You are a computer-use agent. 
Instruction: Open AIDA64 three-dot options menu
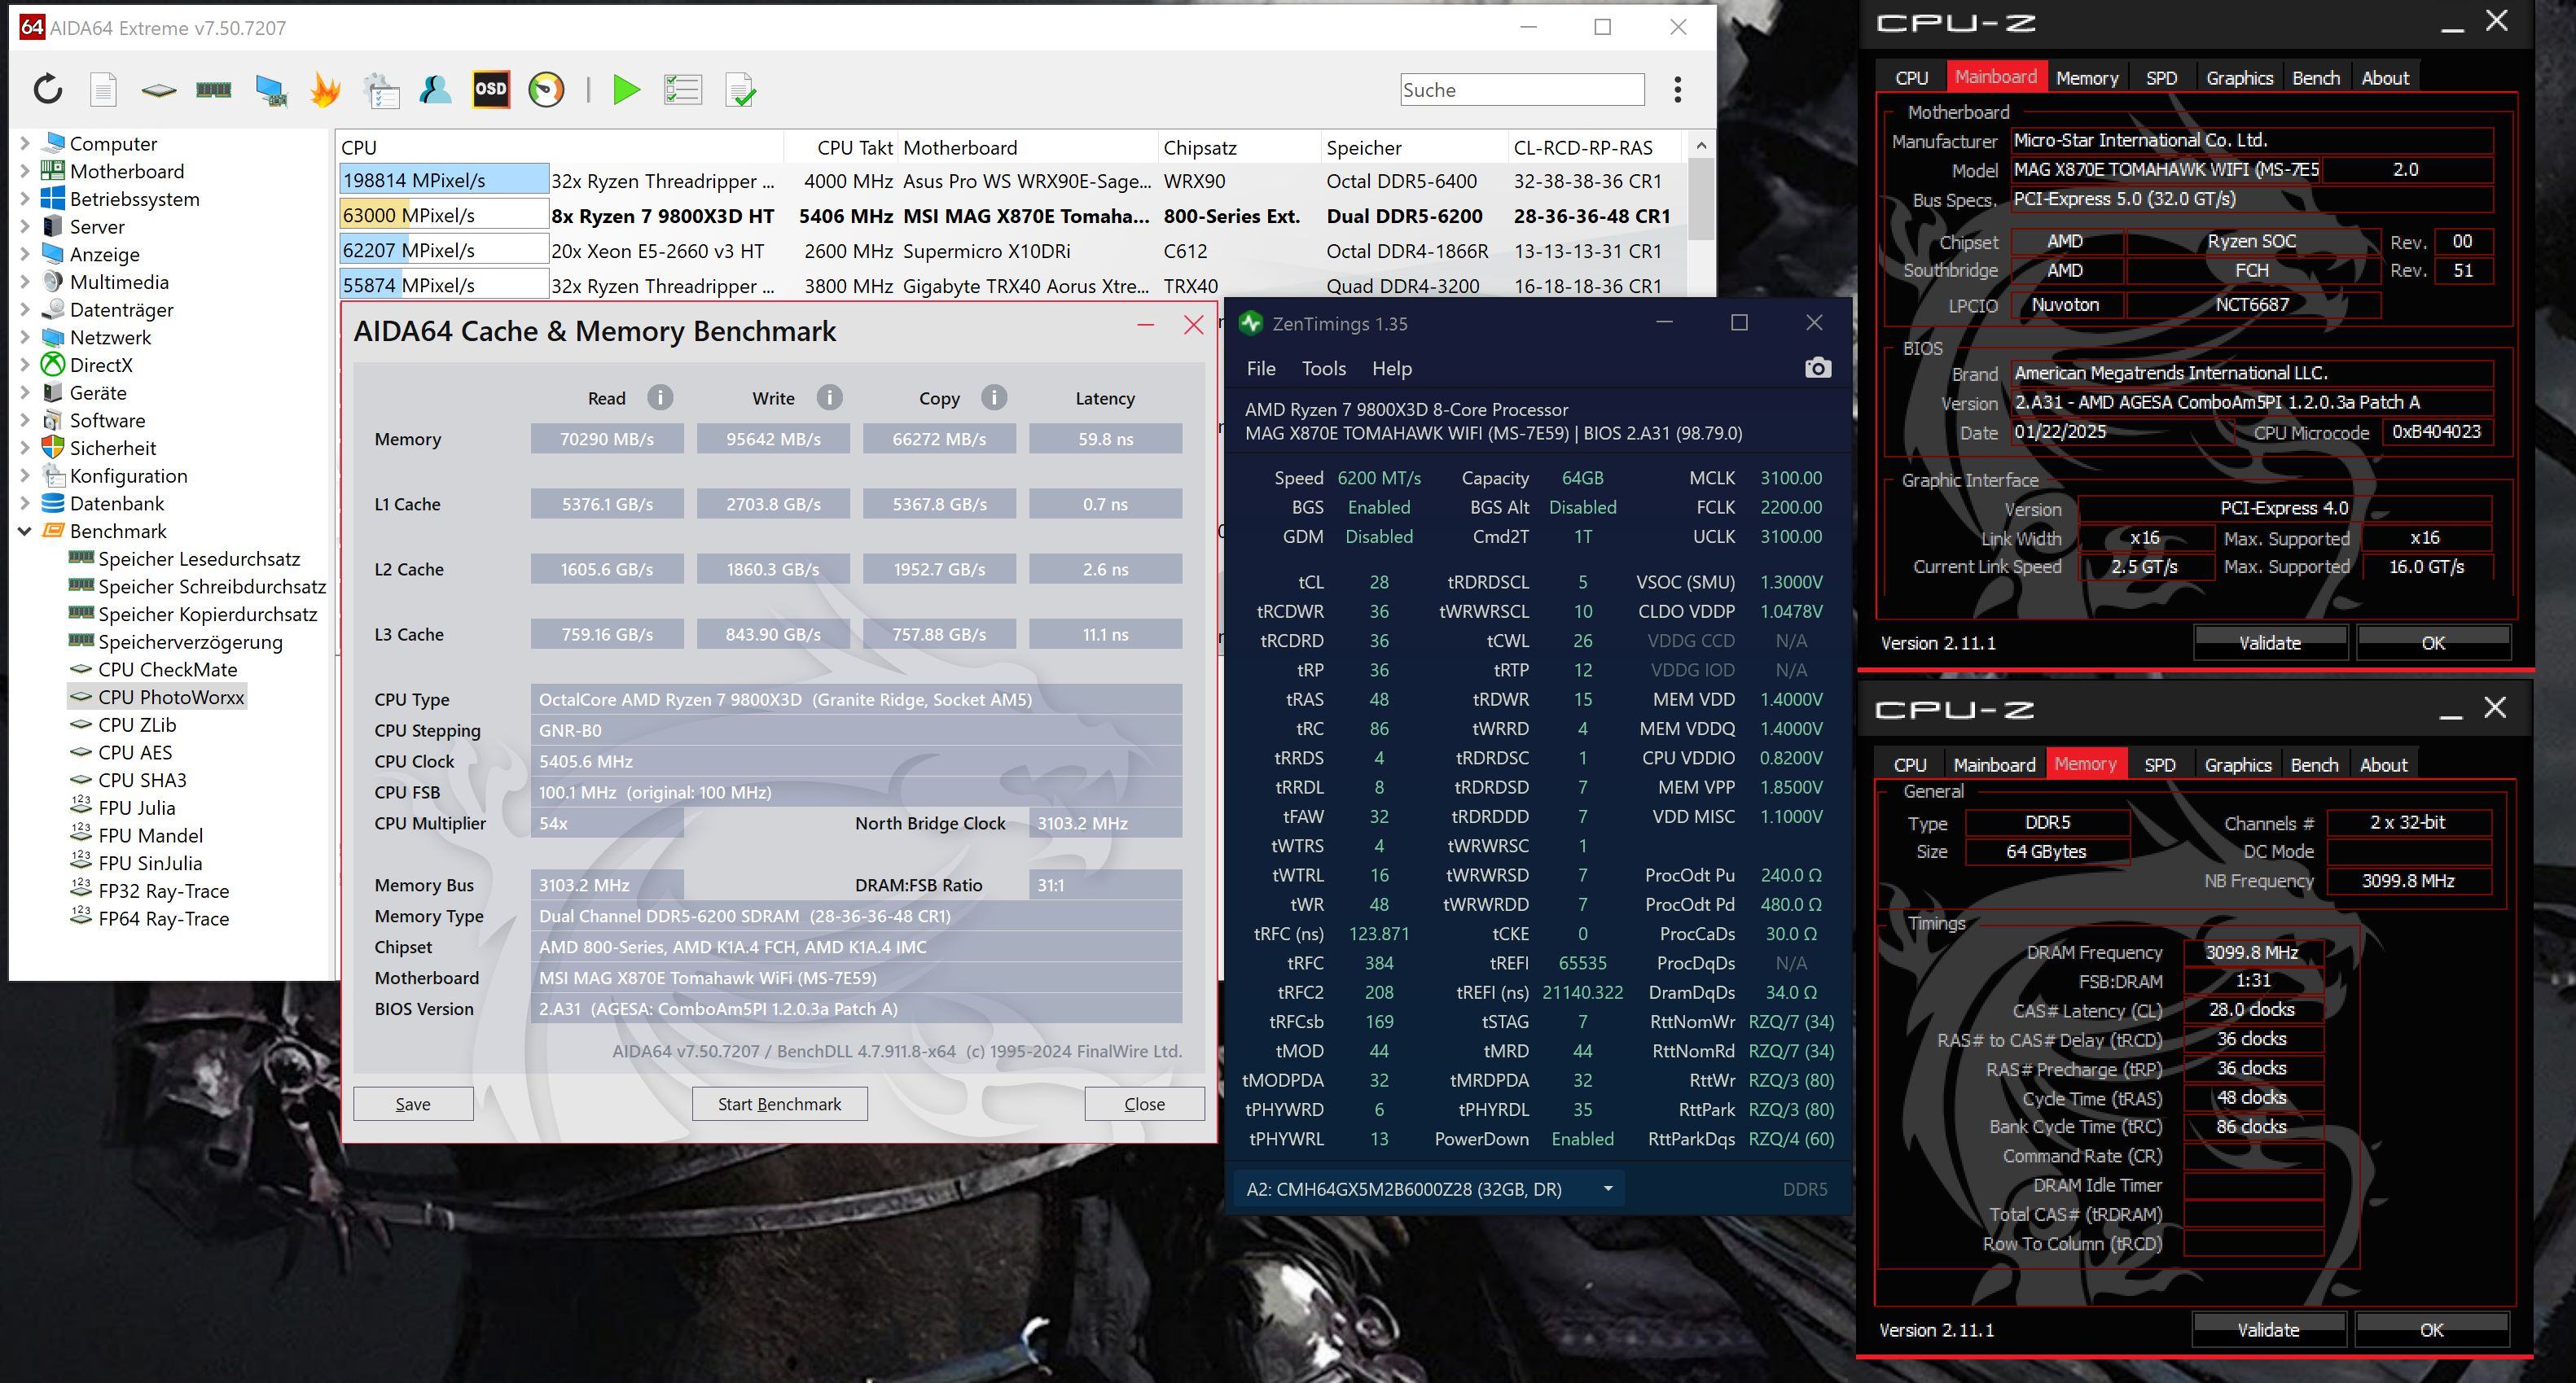pos(1677,90)
